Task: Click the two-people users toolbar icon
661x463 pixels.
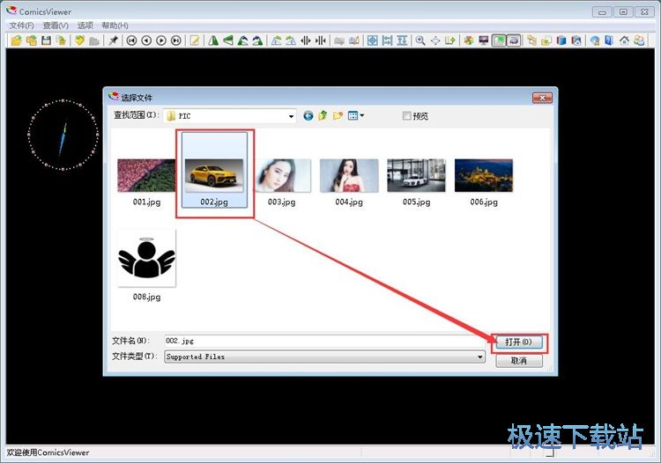Action: (640, 40)
